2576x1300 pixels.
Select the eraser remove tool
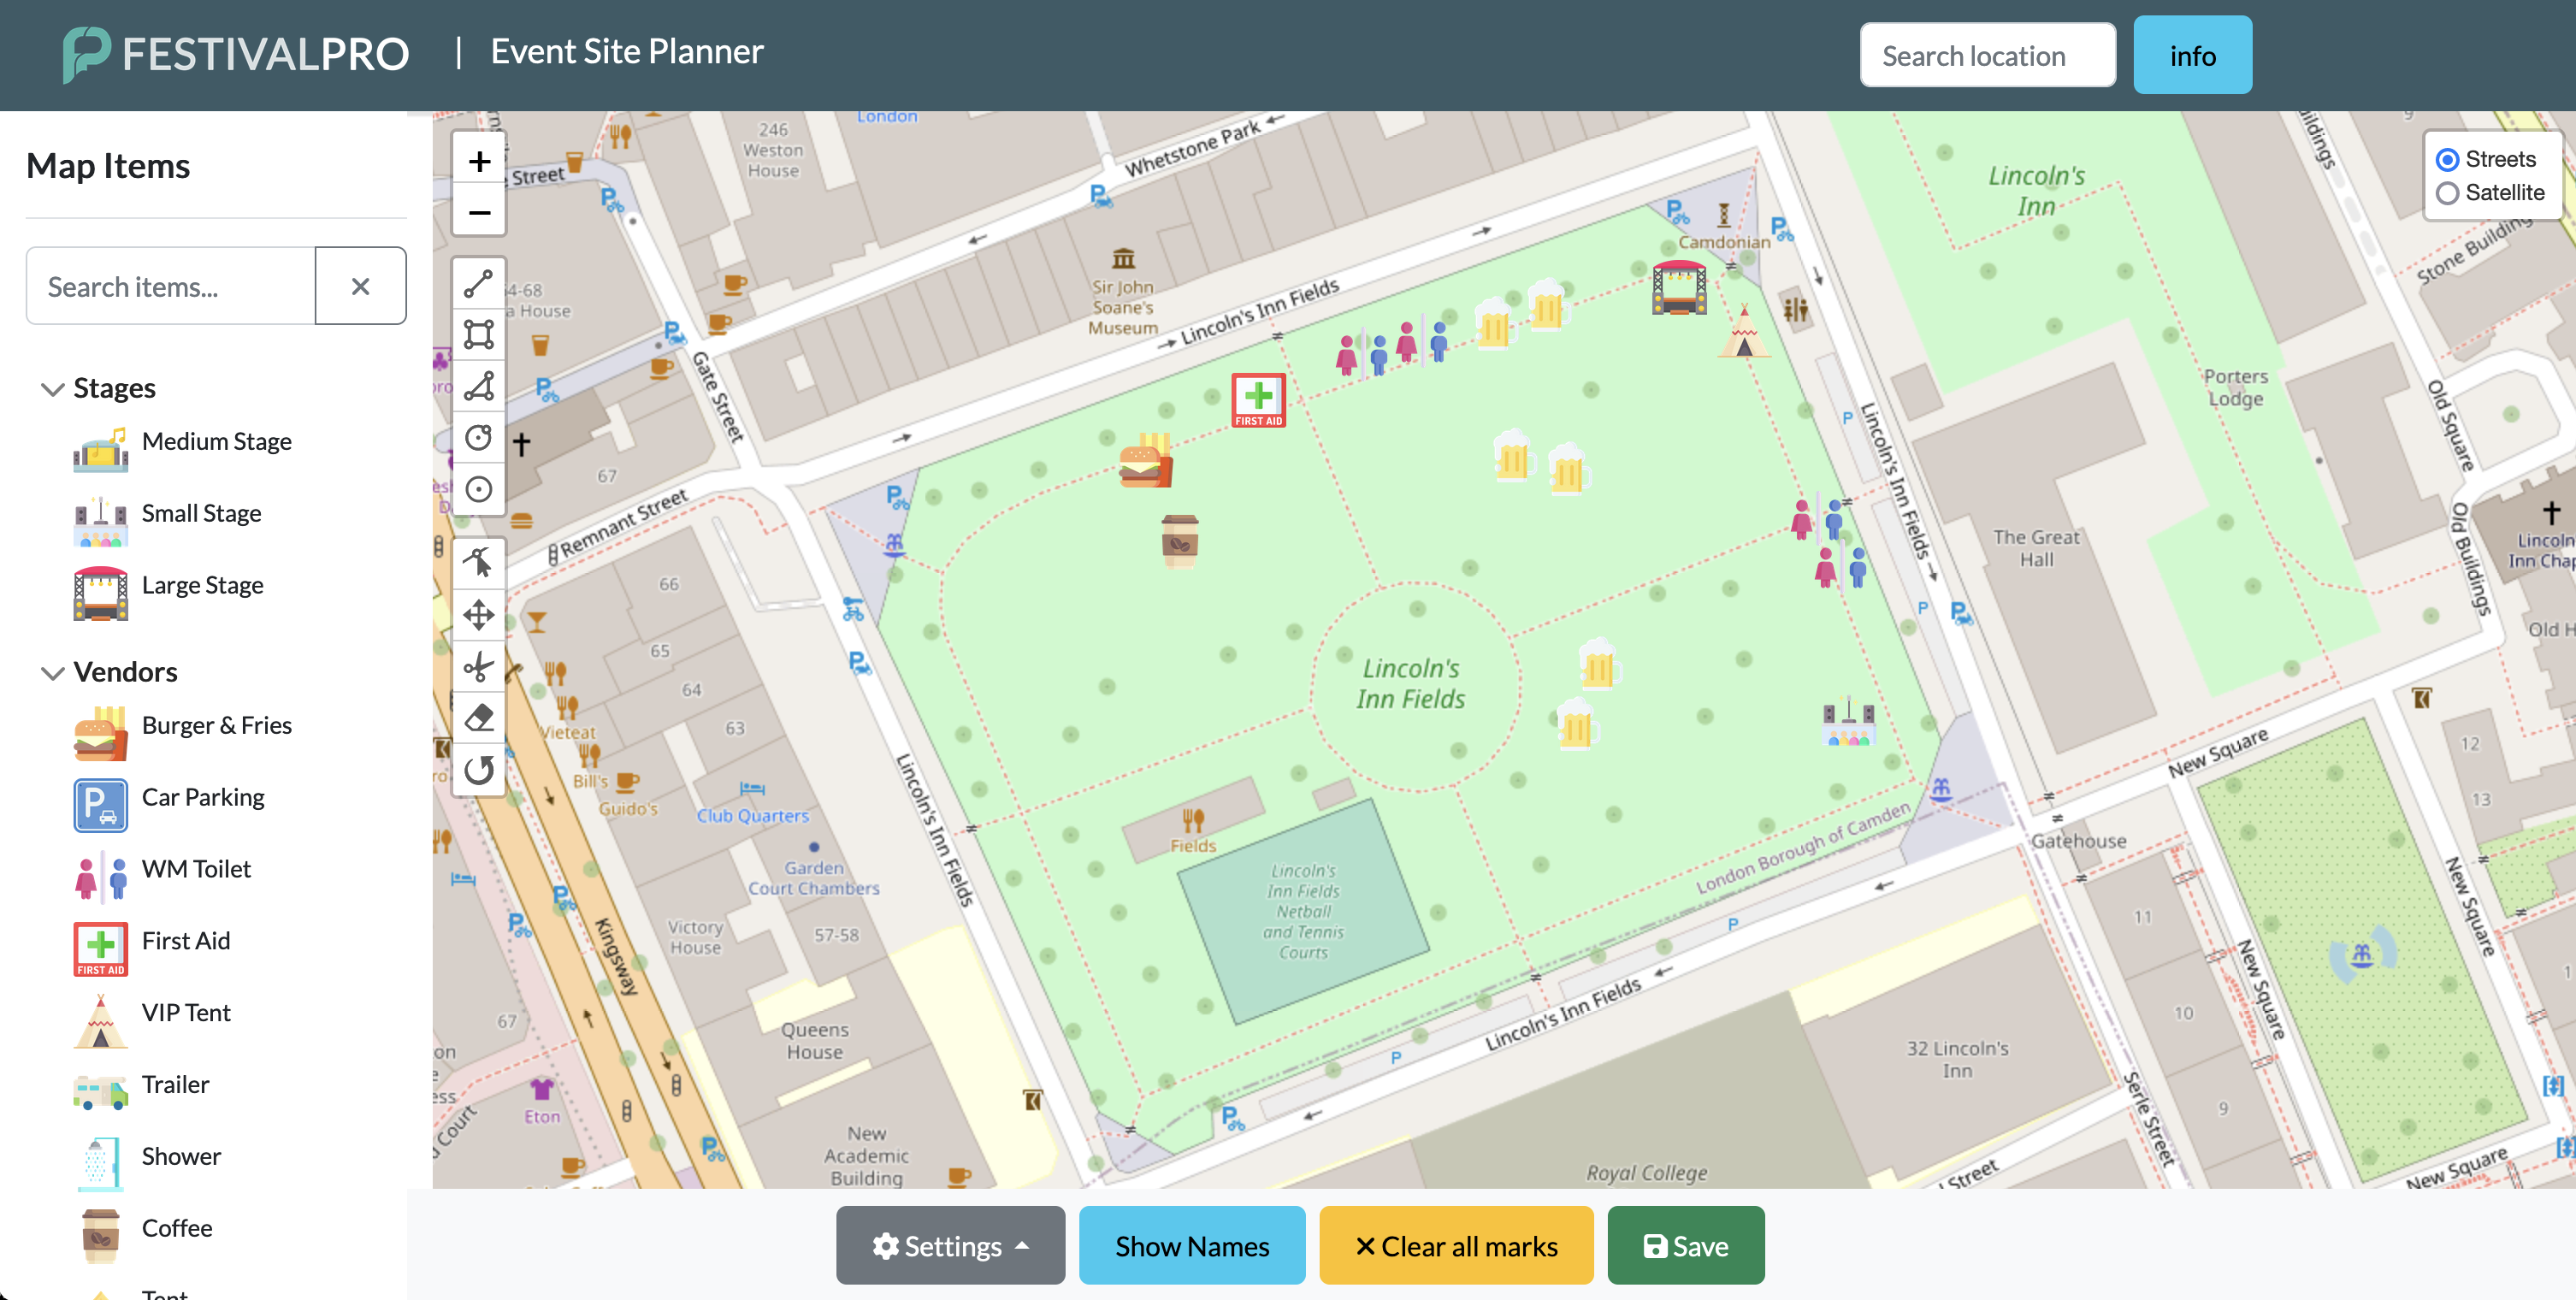(478, 718)
